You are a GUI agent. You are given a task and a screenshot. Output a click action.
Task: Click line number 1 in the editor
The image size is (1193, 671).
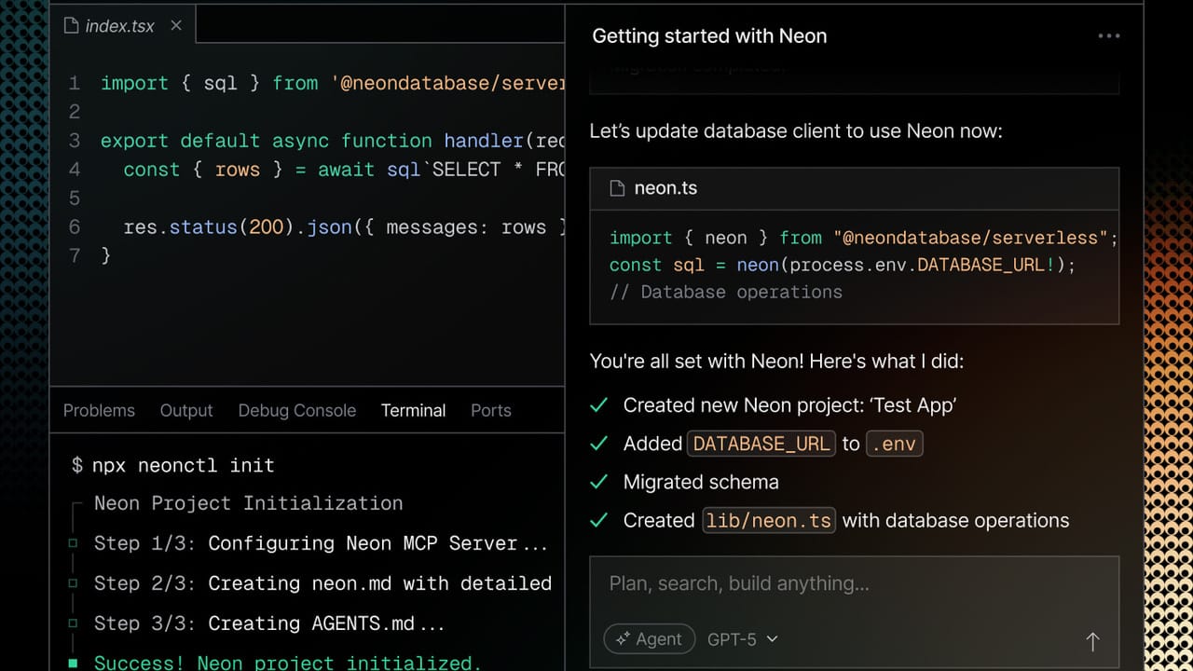click(75, 83)
